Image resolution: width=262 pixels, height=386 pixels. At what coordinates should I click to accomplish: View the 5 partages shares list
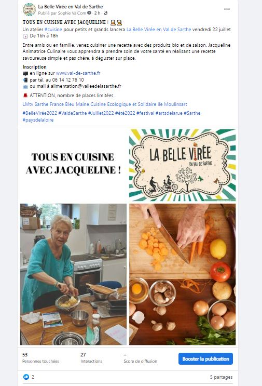pos(221,377)
